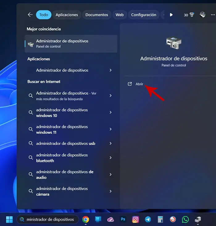Image resolution: width=216 pixels, height=226 pixels.
Task: Expand Administrador de dispositivos under Aplicaciones
Action: 110,70
